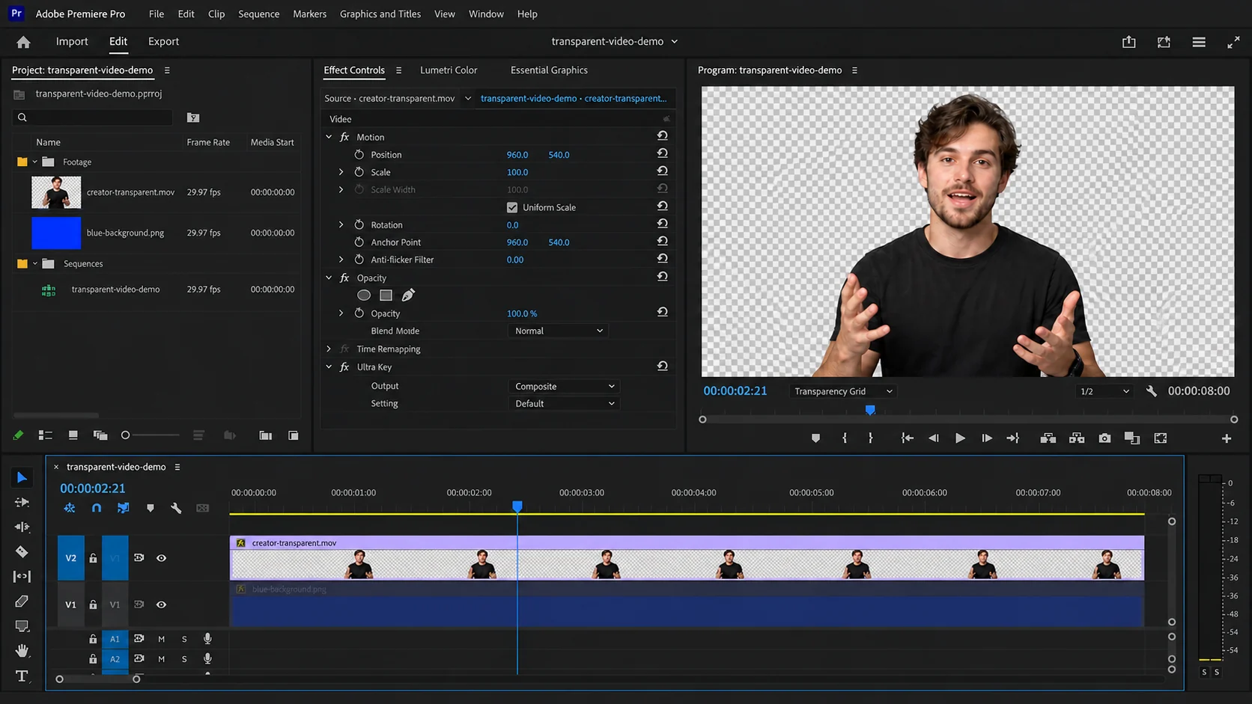Expand the Time Remapping effect
Image resolution: width=1252 pixels, height=704 pixels.
pos(329,349)
